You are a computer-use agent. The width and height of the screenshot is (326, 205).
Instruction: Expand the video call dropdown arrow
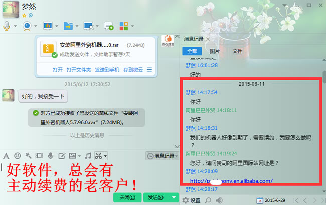36,26
